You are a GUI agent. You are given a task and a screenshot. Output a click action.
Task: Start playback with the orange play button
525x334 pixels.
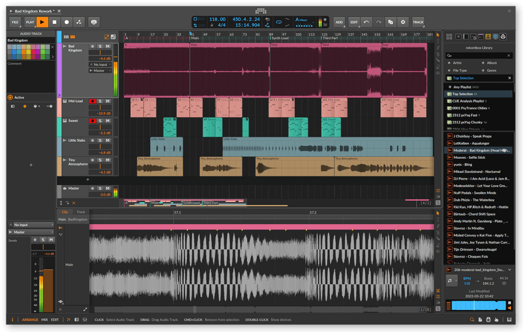point(42,22)
